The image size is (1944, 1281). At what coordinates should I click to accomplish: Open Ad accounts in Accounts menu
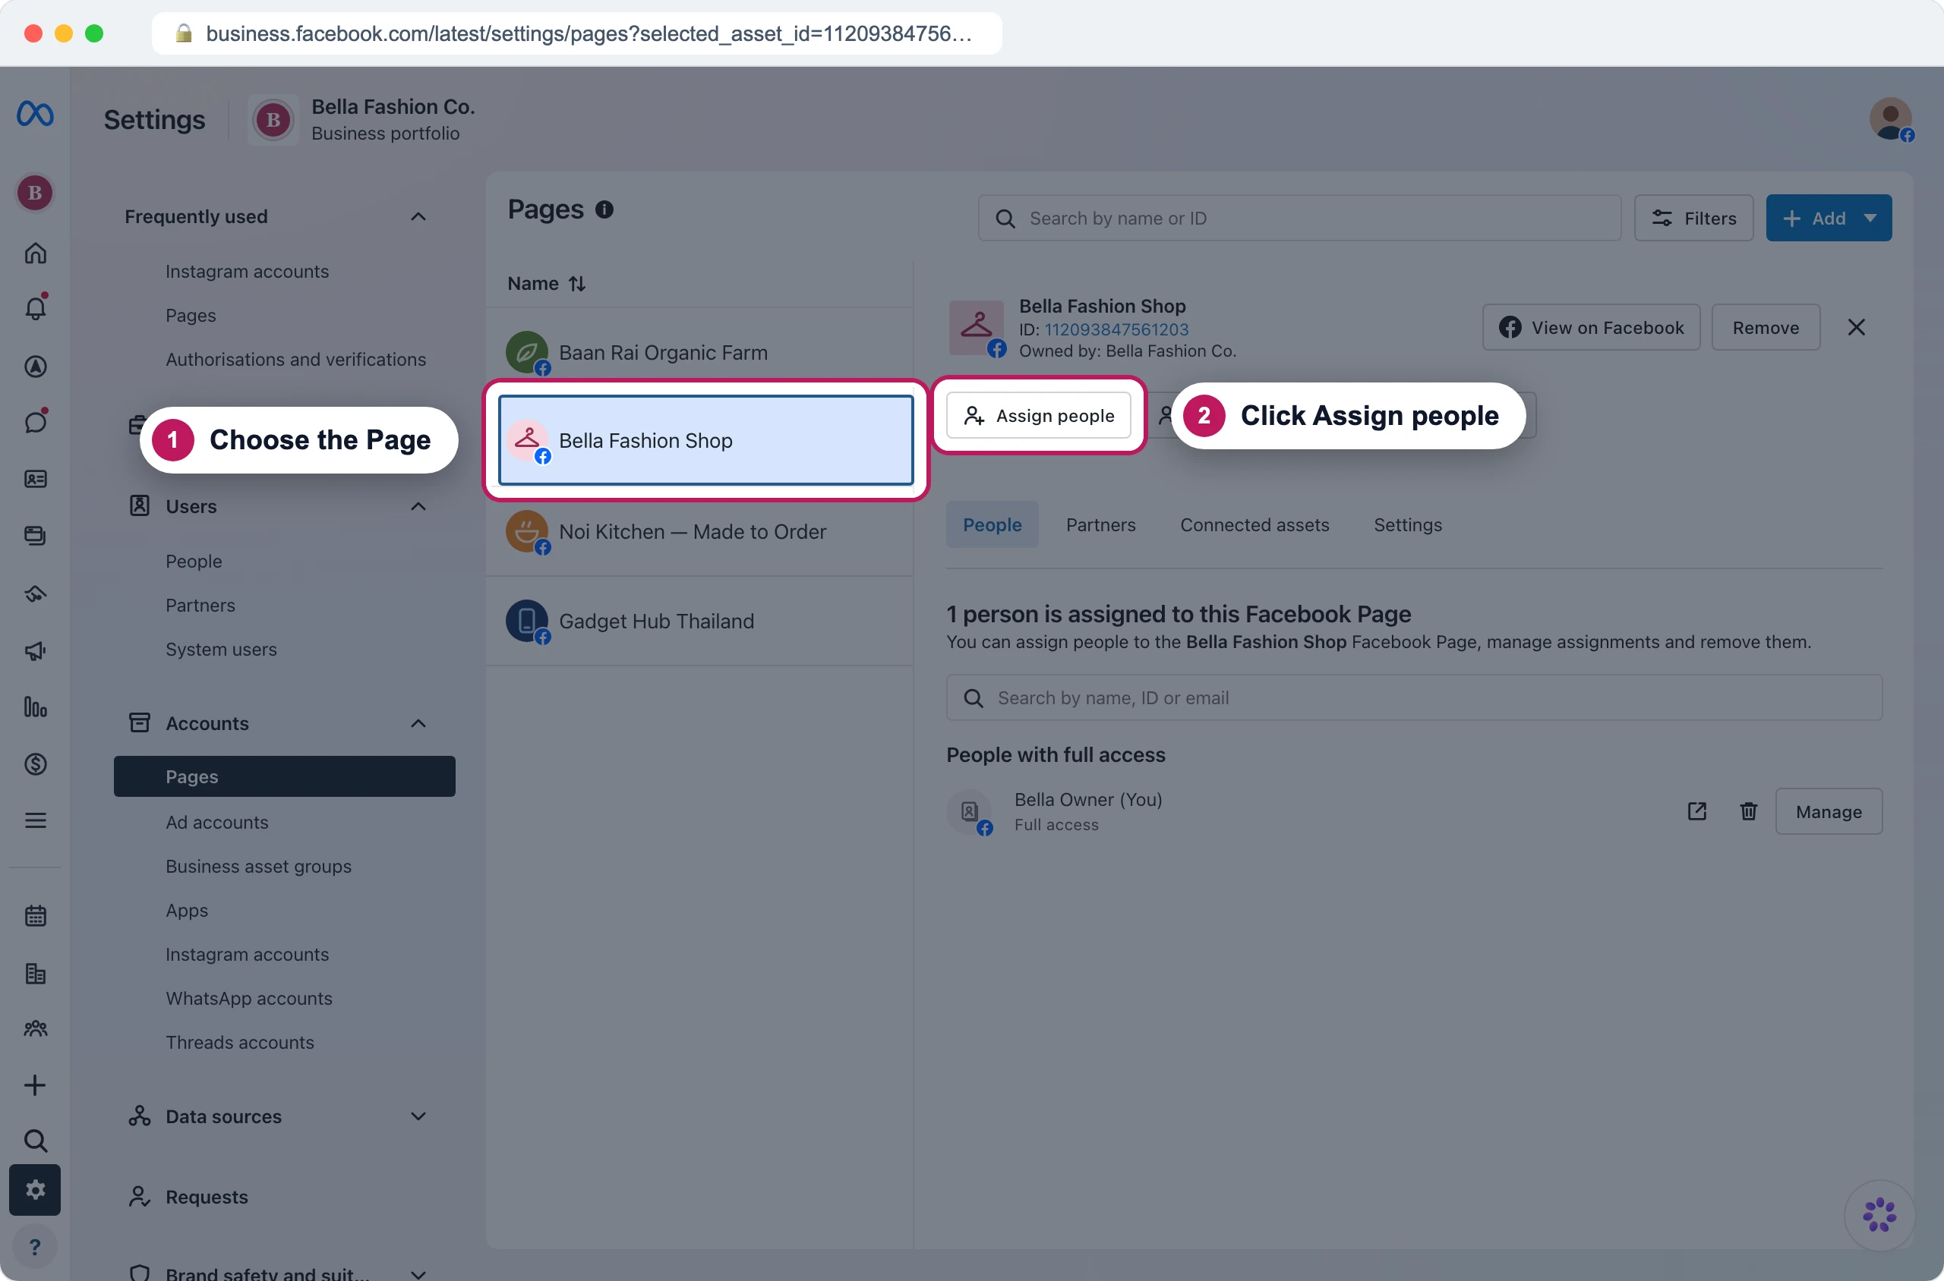click(216, 822)
